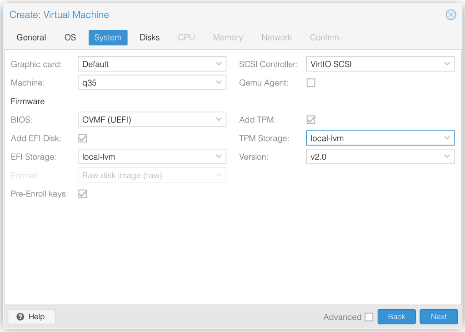Expand the SCSI Controller dropdown
465x332 pixels.
point(447,64)
